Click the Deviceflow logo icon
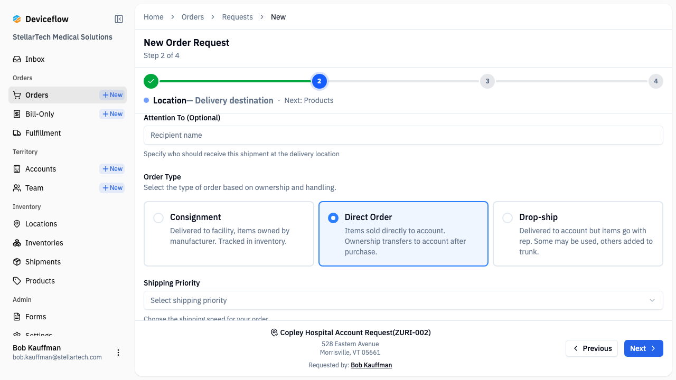 17,19
